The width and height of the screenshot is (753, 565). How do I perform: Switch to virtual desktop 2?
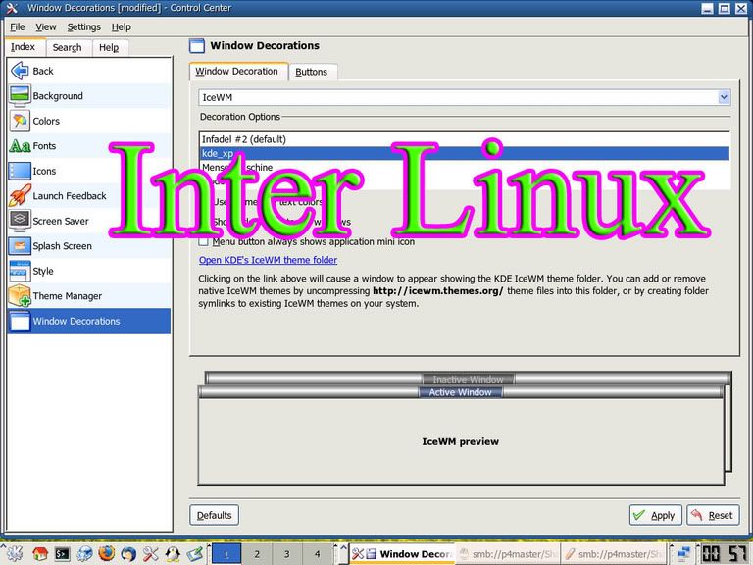point(257,554)
